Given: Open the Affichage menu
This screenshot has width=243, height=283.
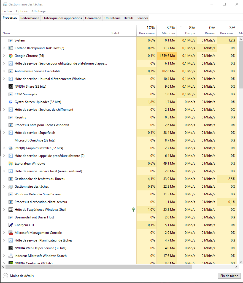Looking at the screenshot, I should [38, 11].
